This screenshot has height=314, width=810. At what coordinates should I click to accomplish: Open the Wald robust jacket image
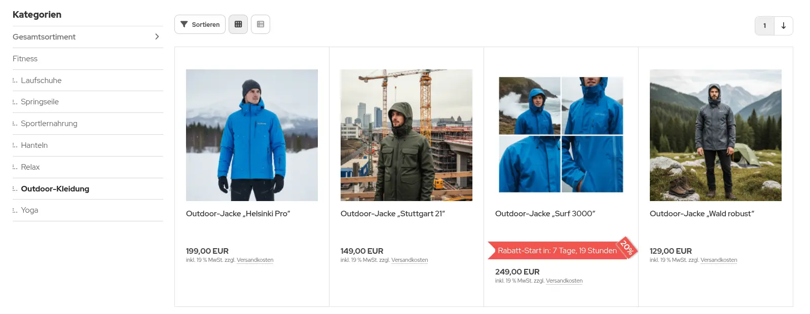coord(716,135)
